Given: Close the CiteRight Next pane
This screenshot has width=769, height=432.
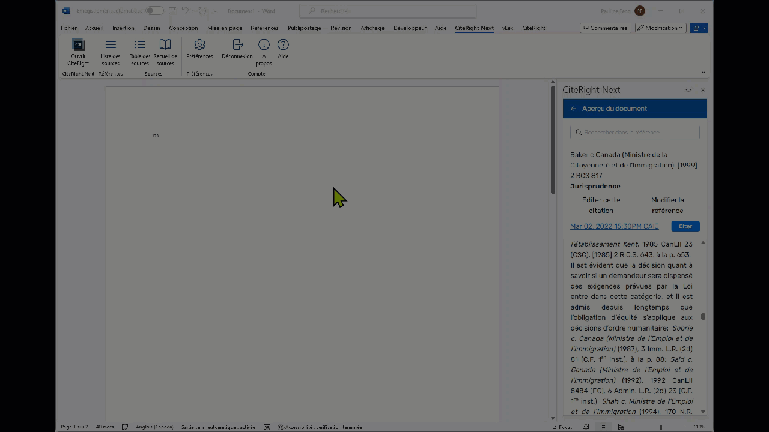Looking at the screenshot, I should [x=702, y=90].
